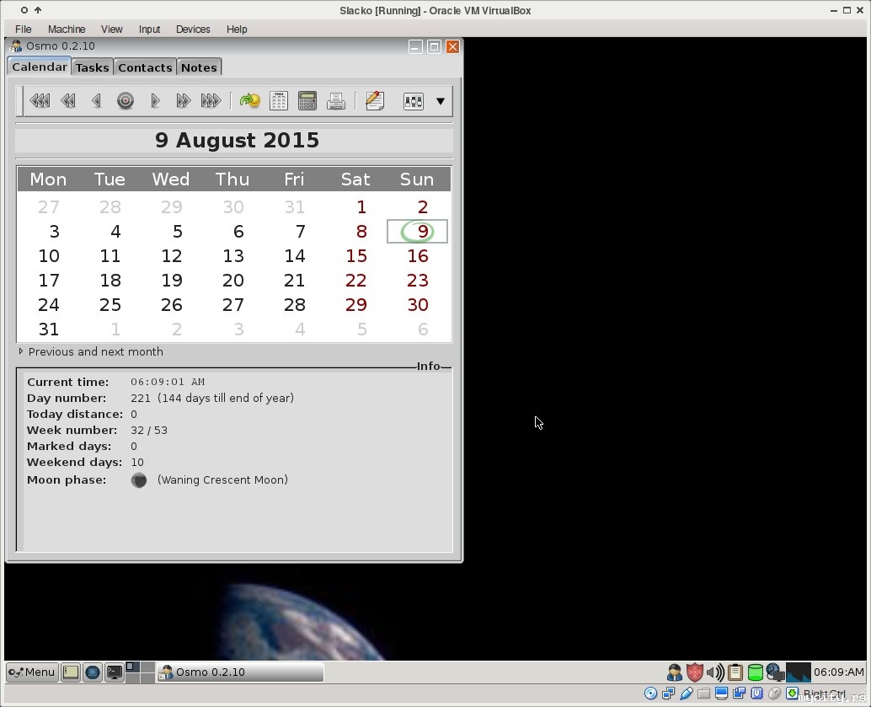871x707 pixels.
Task: Open the VirtualBox Input menu
Action: click(x=149, y=29)
